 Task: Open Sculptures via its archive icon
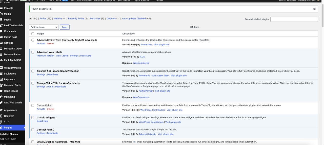(2, 74)
